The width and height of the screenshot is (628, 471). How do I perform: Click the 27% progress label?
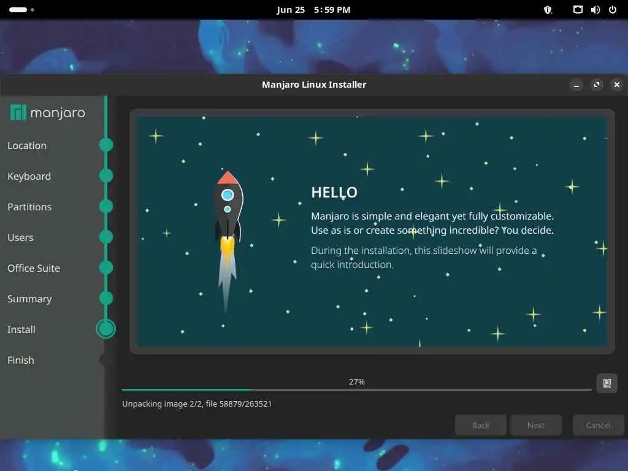point(356,381)
